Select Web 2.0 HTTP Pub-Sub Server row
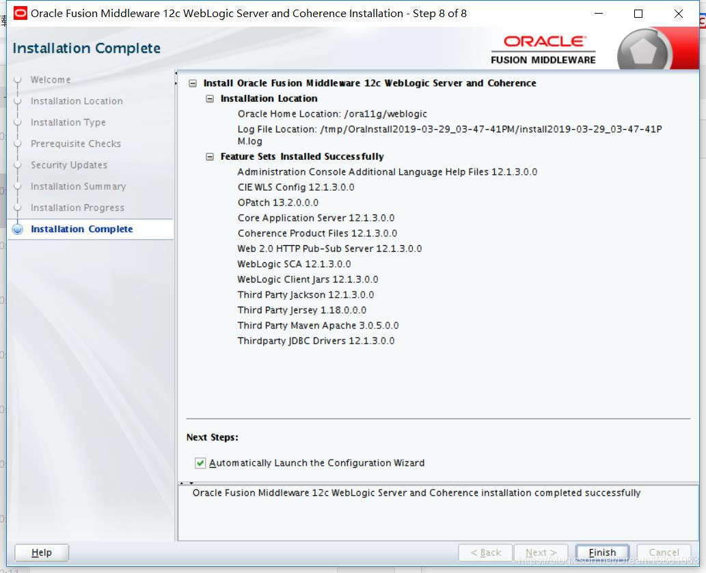Image resolution: width=706 pixels, height=573 pixels. pyautogui.click(x=329, y=249)
